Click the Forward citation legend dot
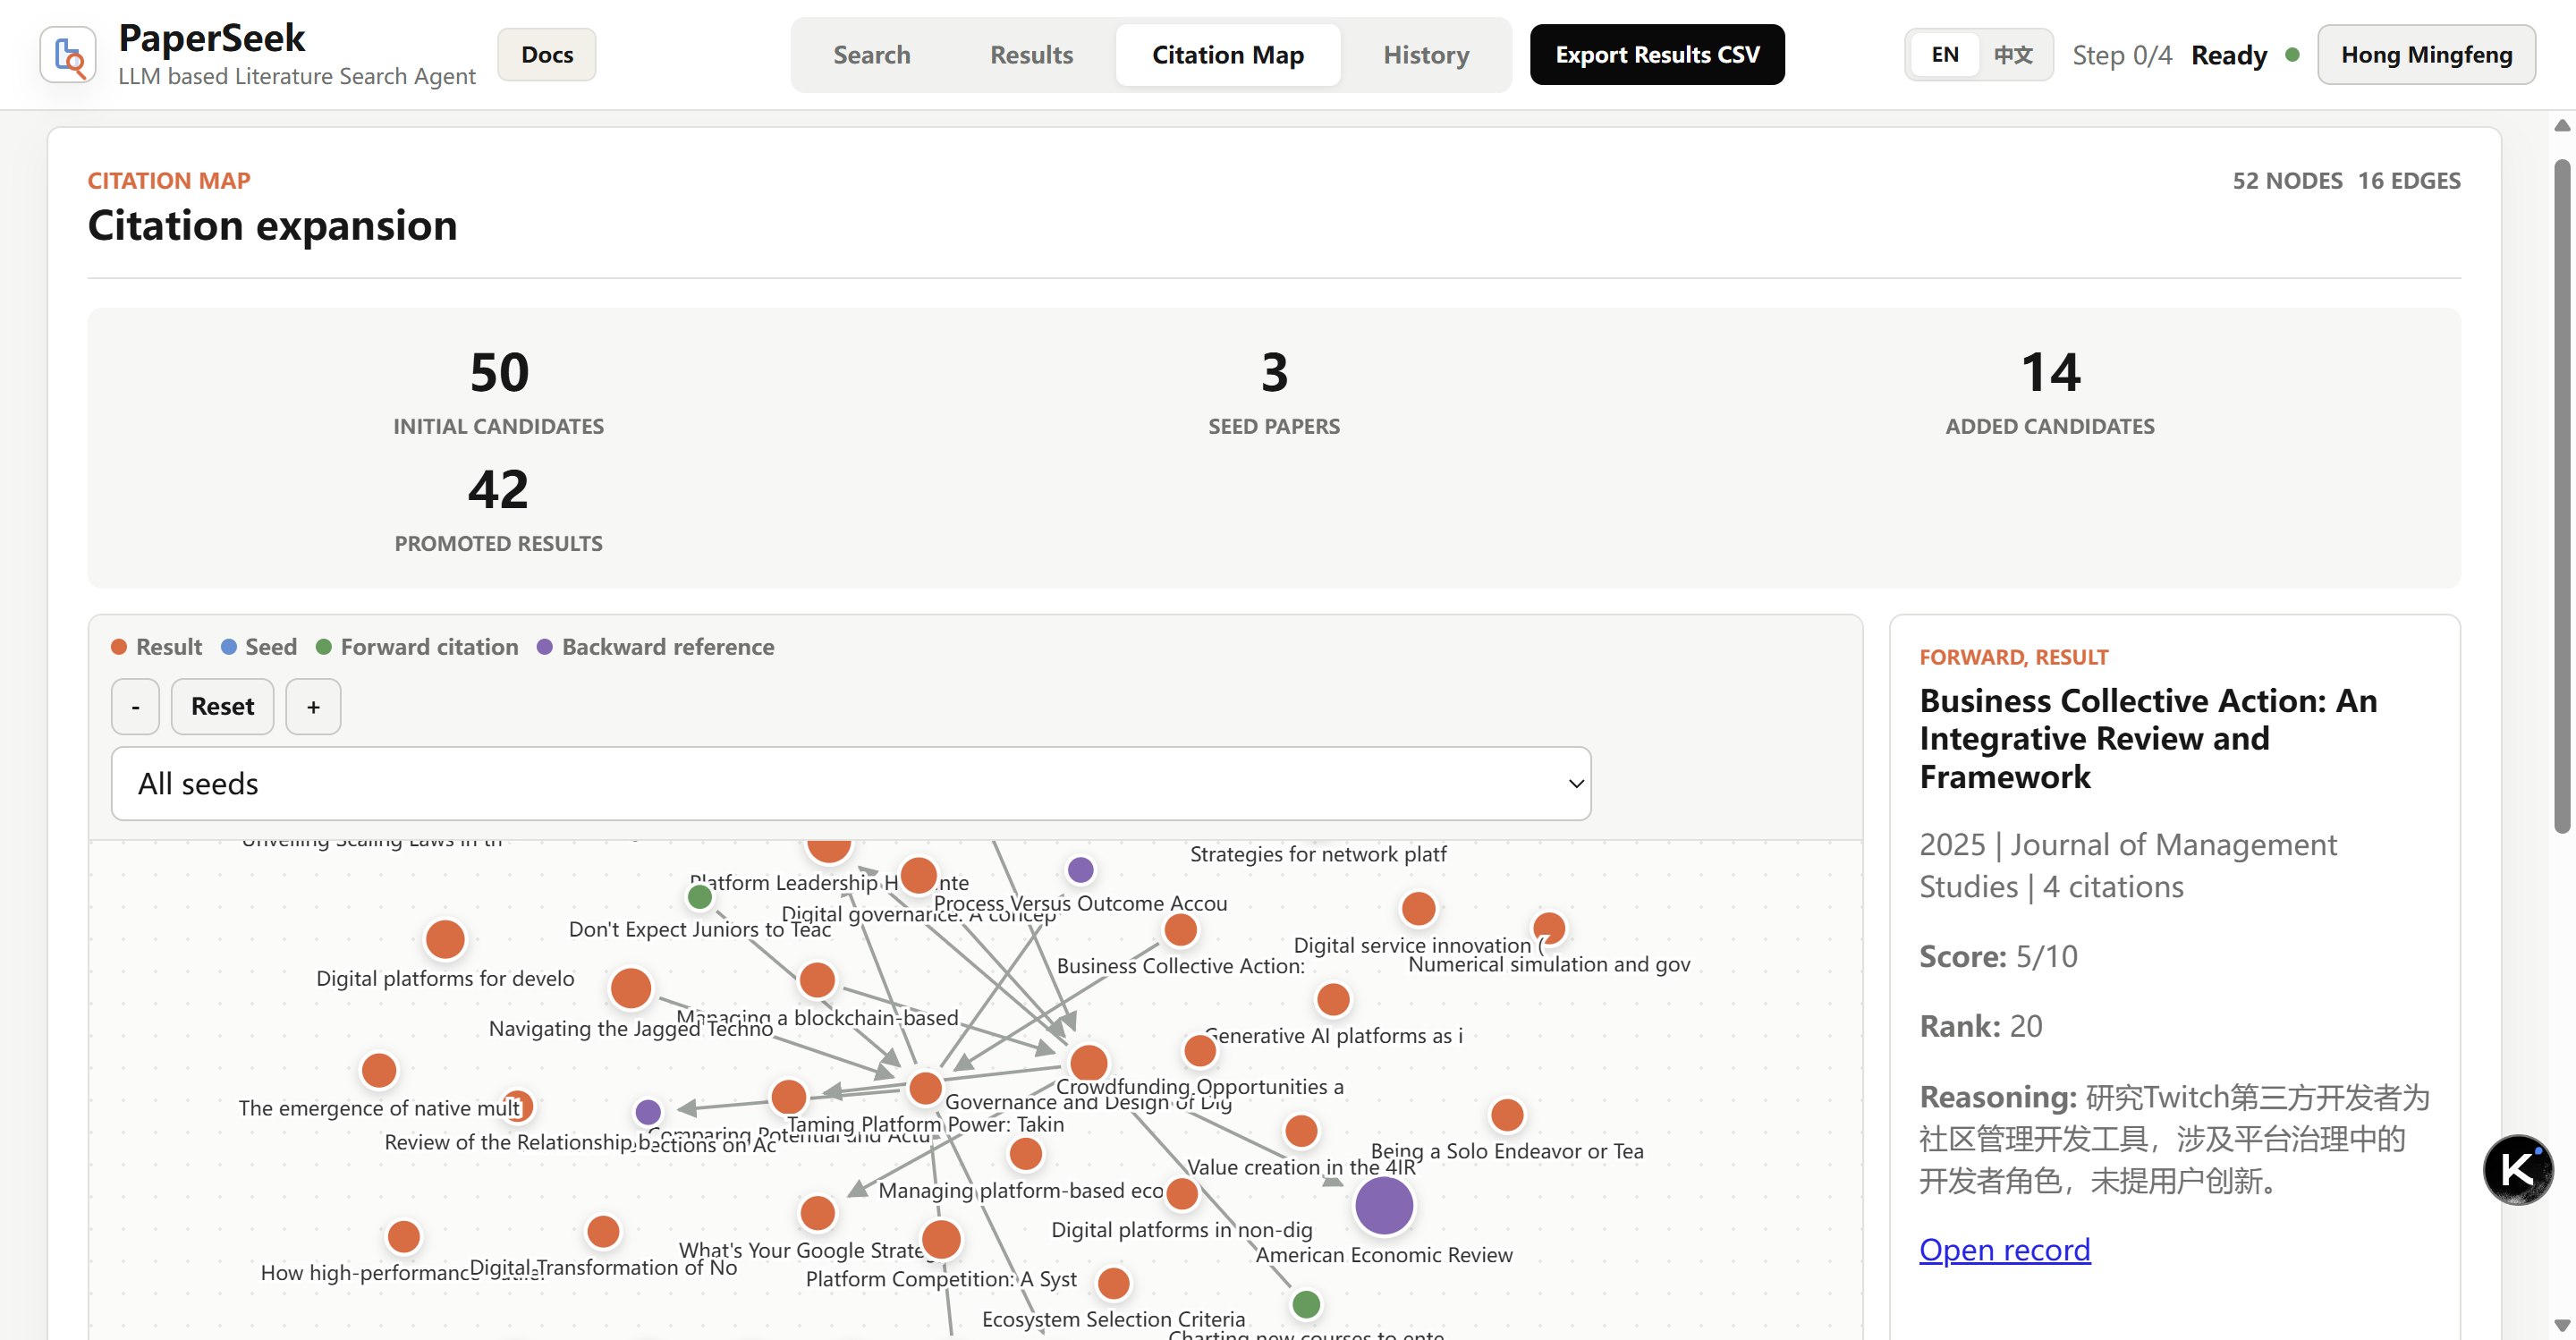Image resolution: width=2576 pixels, height=1340 pixels. pos(324,647)
